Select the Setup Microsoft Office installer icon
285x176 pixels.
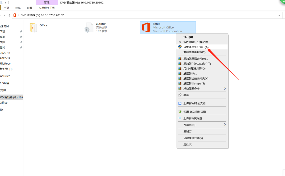pos(146,27)
